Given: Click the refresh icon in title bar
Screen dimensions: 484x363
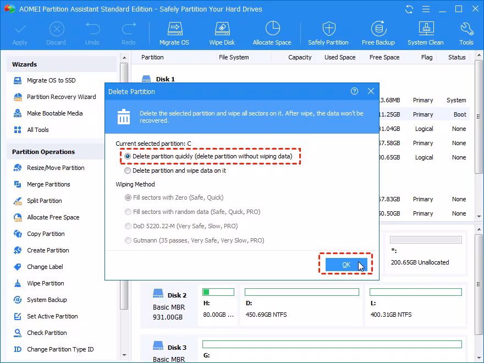Looking at the screenshot, I should (x=409, y=9).
